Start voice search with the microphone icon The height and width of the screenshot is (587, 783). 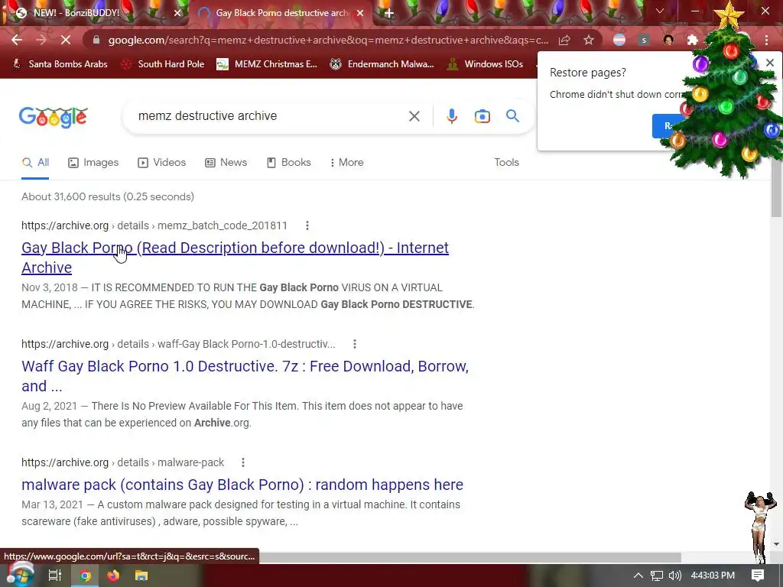[451, 116]
